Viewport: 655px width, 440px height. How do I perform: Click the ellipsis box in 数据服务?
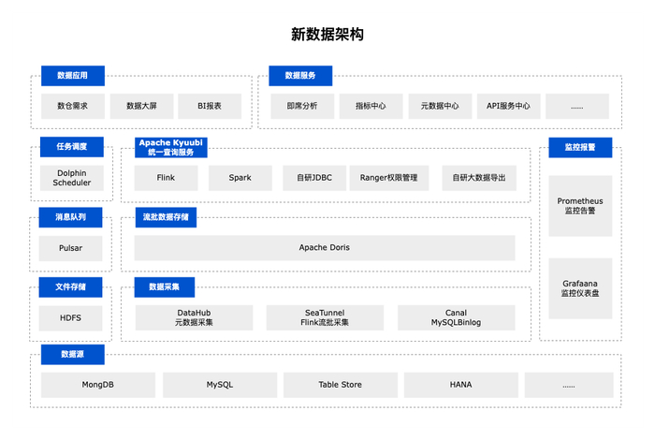[577, 106]
